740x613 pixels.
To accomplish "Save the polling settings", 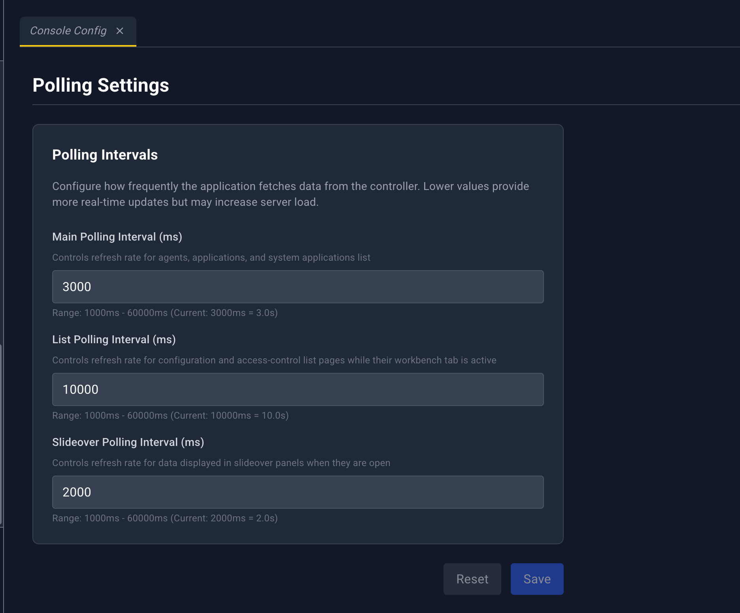I will (x=537, y=579).
